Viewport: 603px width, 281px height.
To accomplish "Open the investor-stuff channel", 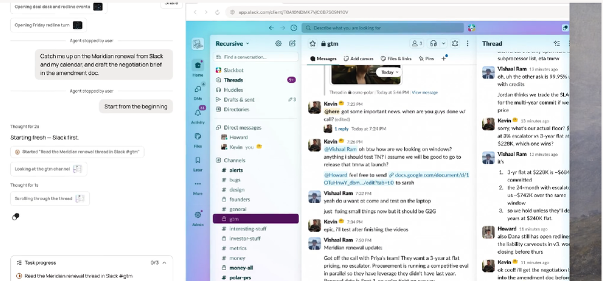I will point(255,238).
